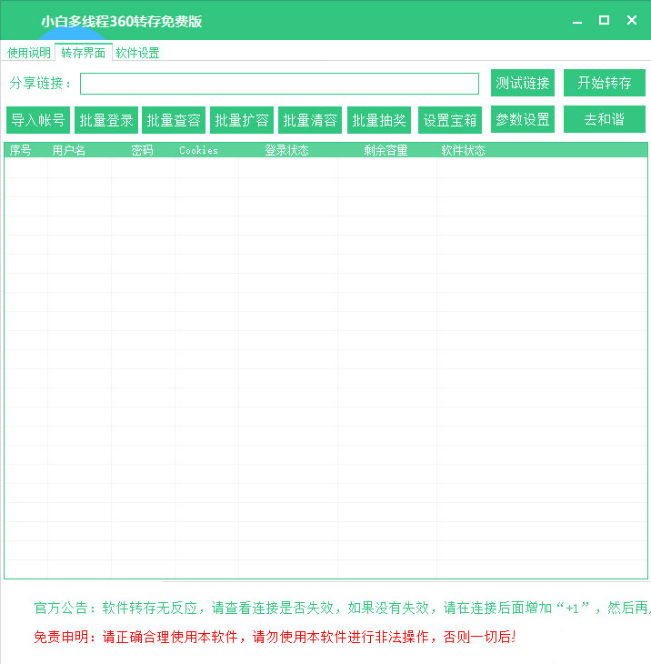Maximize the application window

tap(604, 20)
